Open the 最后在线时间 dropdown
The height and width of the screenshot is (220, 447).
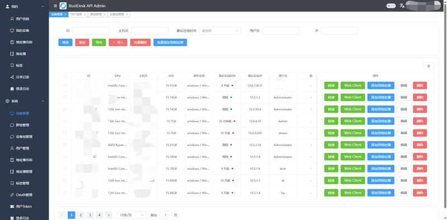pyautogui.click(x=220, y=31)
